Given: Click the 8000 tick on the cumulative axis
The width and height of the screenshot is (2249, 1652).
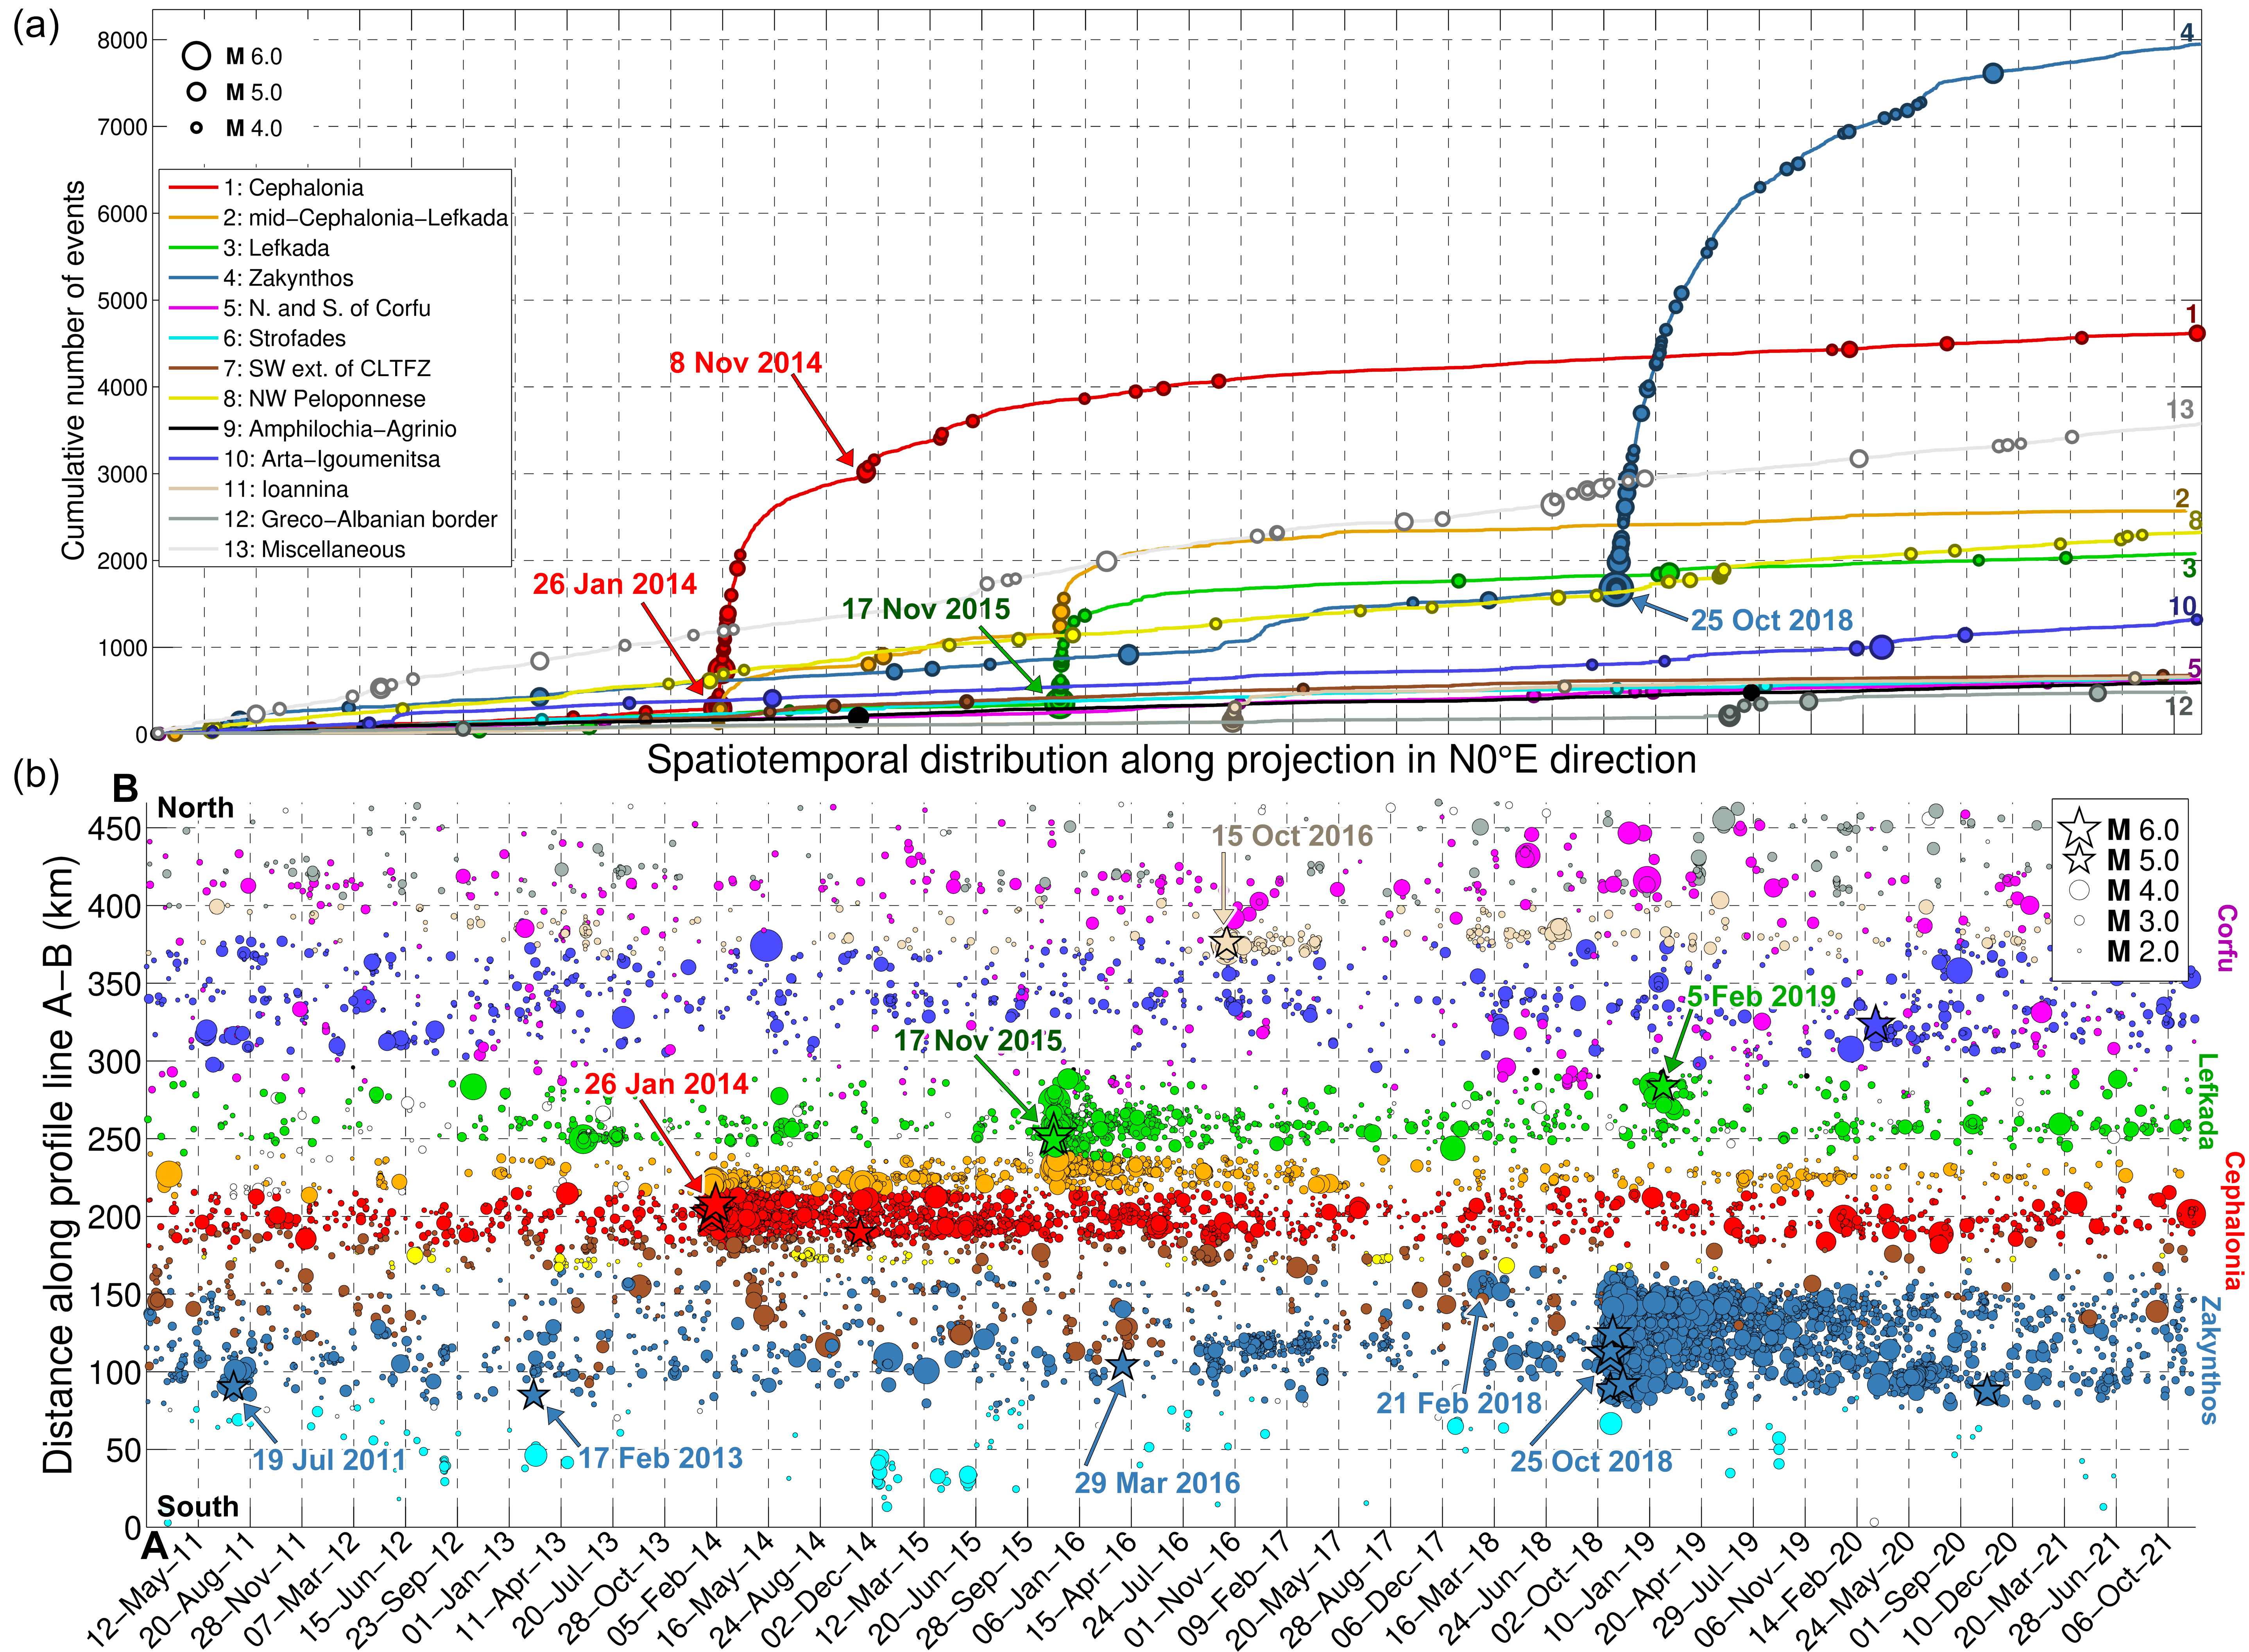Looking at the screenshot, I should (122, 40).
